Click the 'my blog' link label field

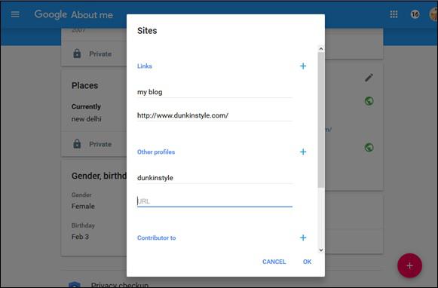215,92
